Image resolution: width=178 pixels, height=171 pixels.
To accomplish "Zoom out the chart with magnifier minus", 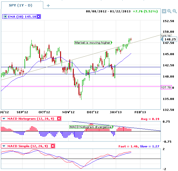I will [x=175, y=11].
